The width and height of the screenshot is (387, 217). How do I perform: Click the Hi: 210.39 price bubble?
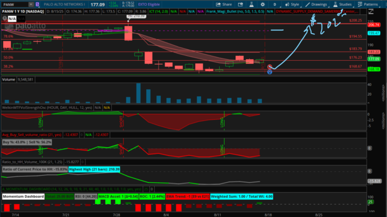[x=137, y=16]
